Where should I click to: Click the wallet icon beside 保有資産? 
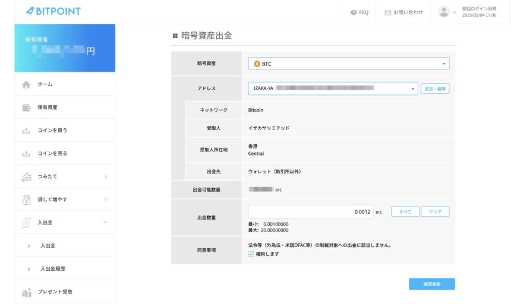click(x=26, y=107)
